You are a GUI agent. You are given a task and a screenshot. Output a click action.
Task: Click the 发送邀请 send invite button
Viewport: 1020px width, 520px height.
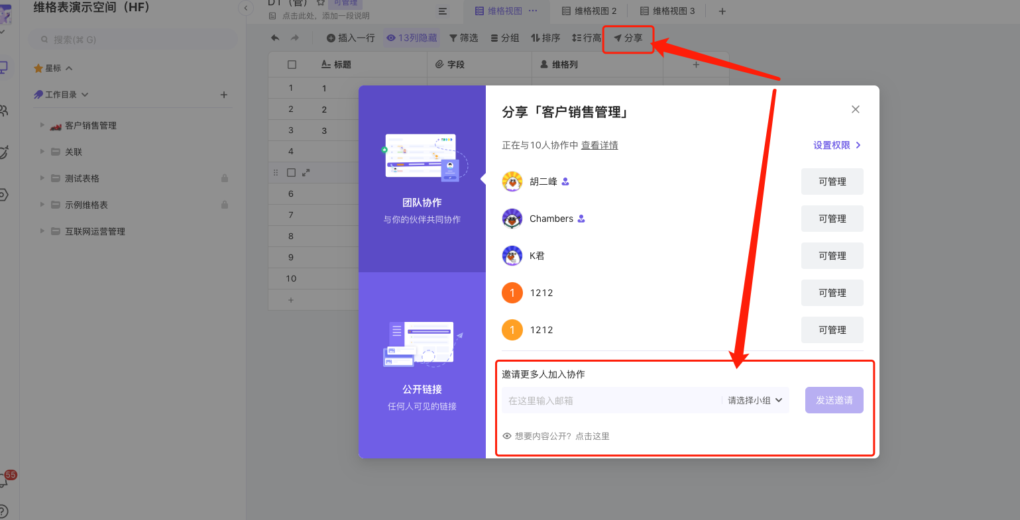tap(834, 400)
